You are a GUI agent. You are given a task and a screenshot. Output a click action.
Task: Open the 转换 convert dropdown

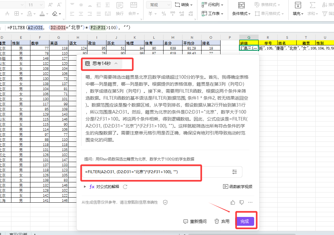[x=183, y=5]
